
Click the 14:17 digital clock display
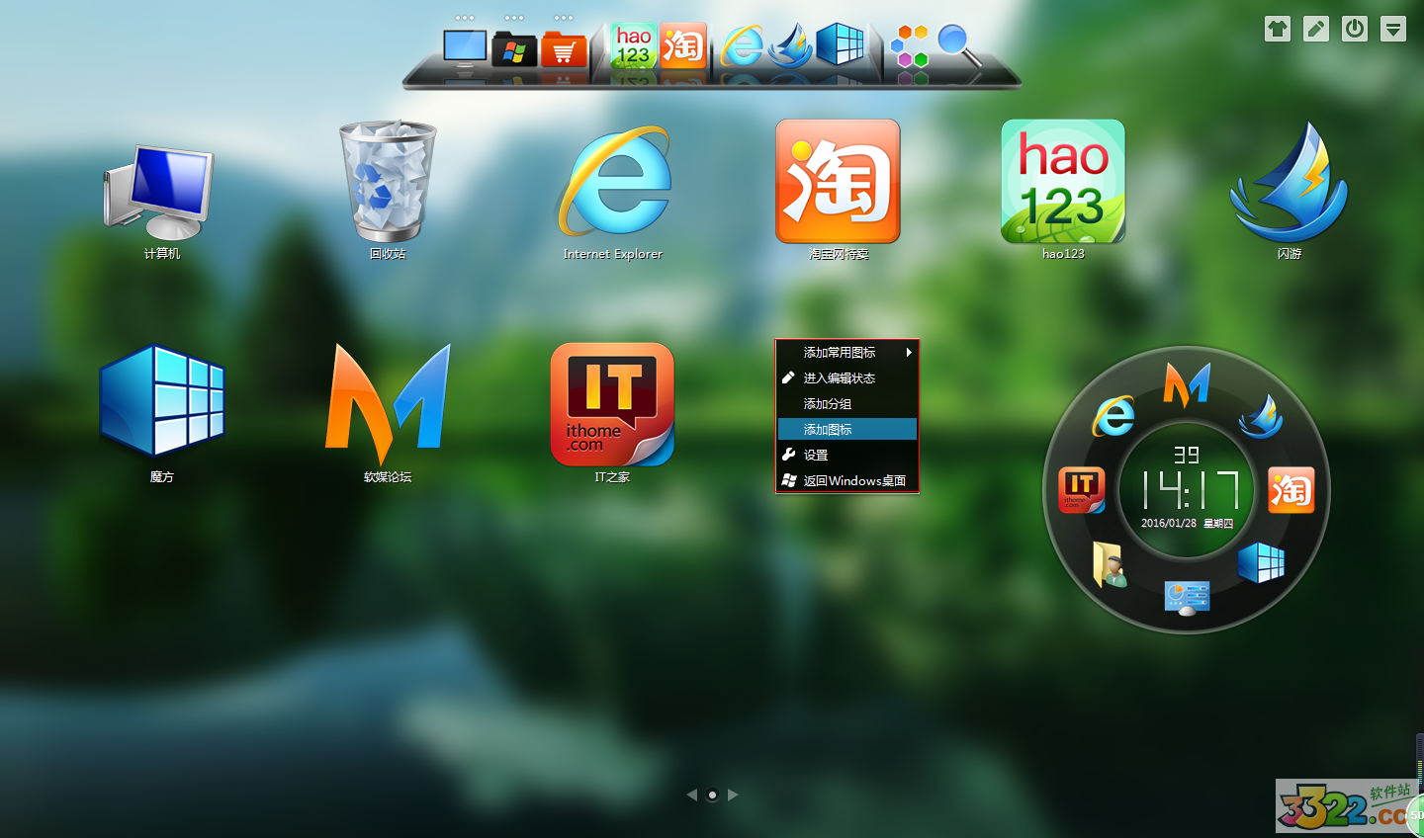(x=1191, y=489)
